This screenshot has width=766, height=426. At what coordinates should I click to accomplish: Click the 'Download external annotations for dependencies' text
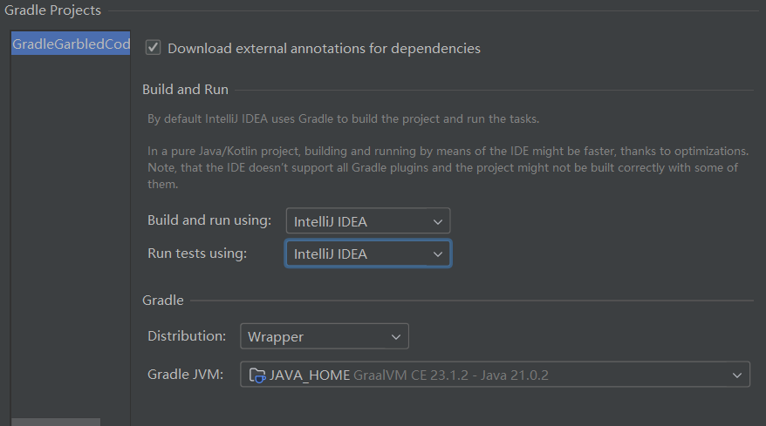pyautogui.click(x=324, y=48)
